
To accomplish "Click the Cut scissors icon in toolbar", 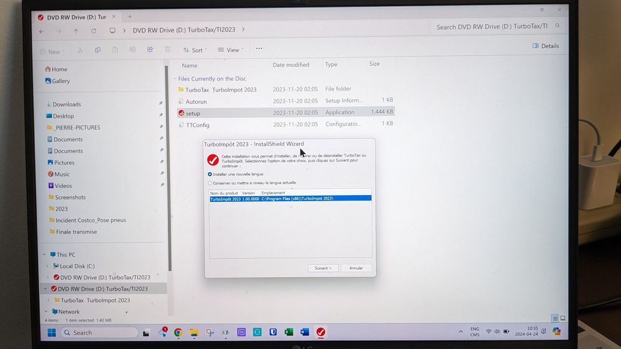I will tap(80, 50).
